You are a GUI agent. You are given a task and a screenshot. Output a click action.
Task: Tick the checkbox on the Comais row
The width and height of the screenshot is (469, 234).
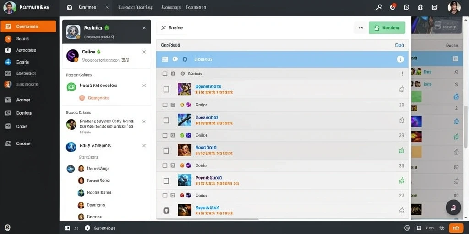click(164, 74)
